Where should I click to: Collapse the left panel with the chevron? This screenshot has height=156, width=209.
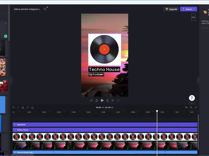pos(11,80)
